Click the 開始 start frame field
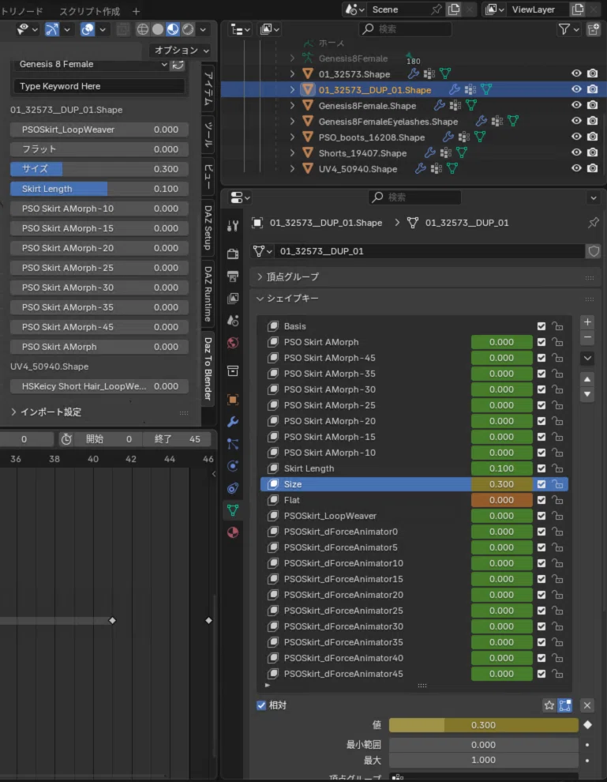The height and width of the screenshot is (782, 607). pyautogui.click(x=108, y=439)
